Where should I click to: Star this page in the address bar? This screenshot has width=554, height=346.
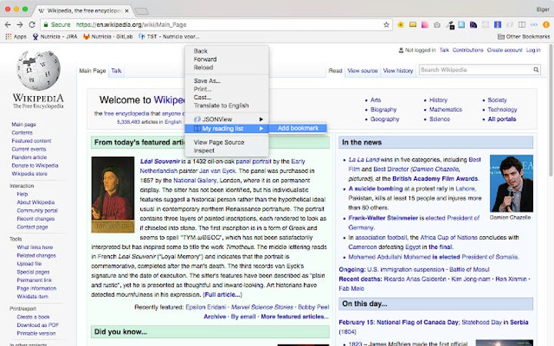386,25
